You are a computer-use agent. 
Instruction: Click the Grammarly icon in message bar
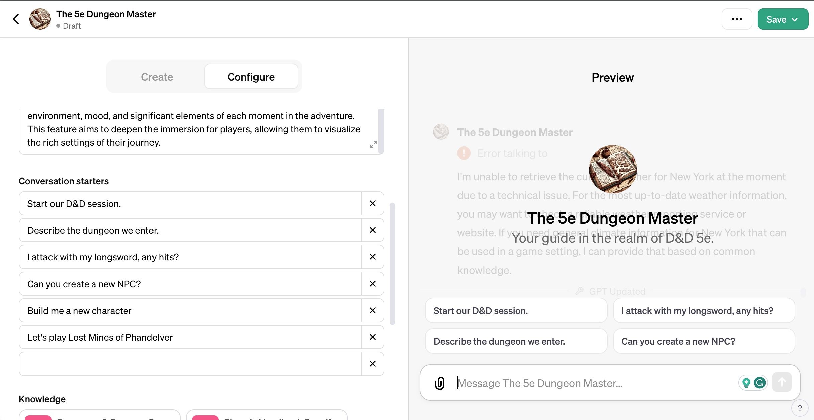759,383
